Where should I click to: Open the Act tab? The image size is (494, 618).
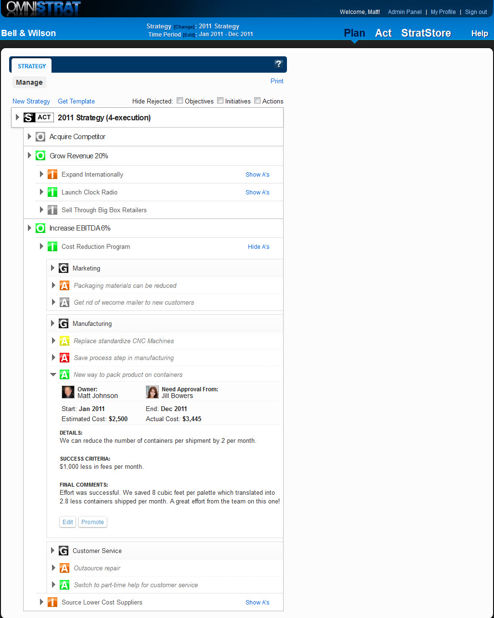click(x=383, y=33)
